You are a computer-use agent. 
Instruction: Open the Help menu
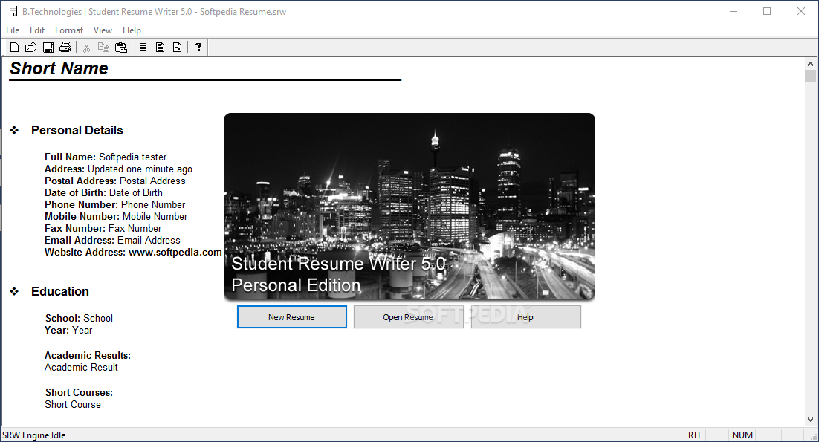[x=132, y=30]
